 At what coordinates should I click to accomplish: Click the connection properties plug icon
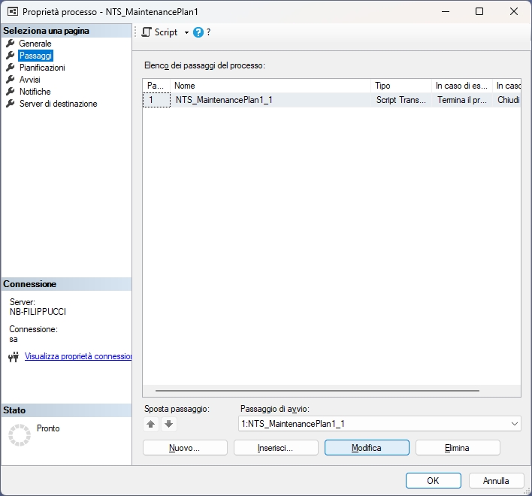[14, 357]
